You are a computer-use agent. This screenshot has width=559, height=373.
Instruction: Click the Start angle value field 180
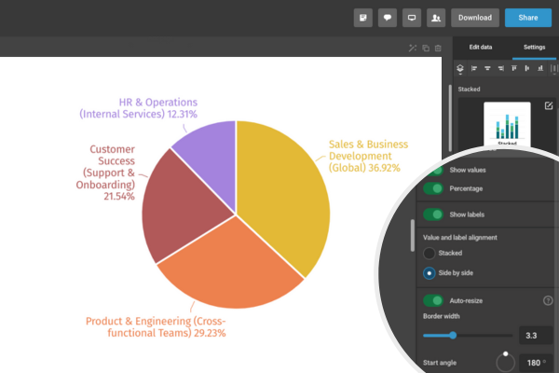point(536,363)
